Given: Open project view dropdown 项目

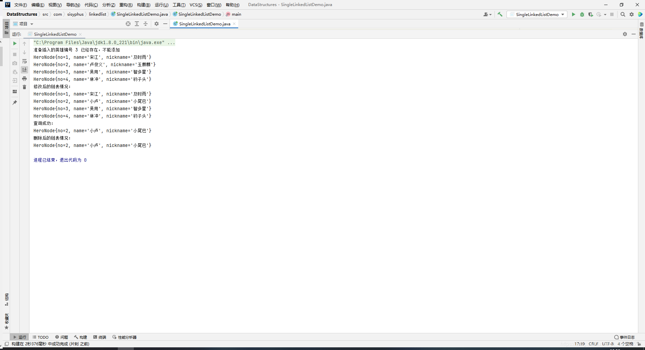Looking at the screenshot, I should pyautogui.click(x=23, y=24).
